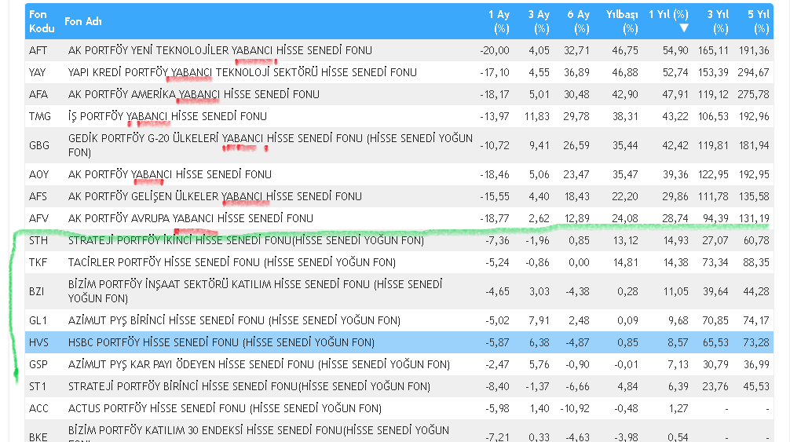This screenshot has height=442, width=790.
Task: Sort by the 5 Yıl (%) column header
Action: pyautogui.click(x=759, y=21)
